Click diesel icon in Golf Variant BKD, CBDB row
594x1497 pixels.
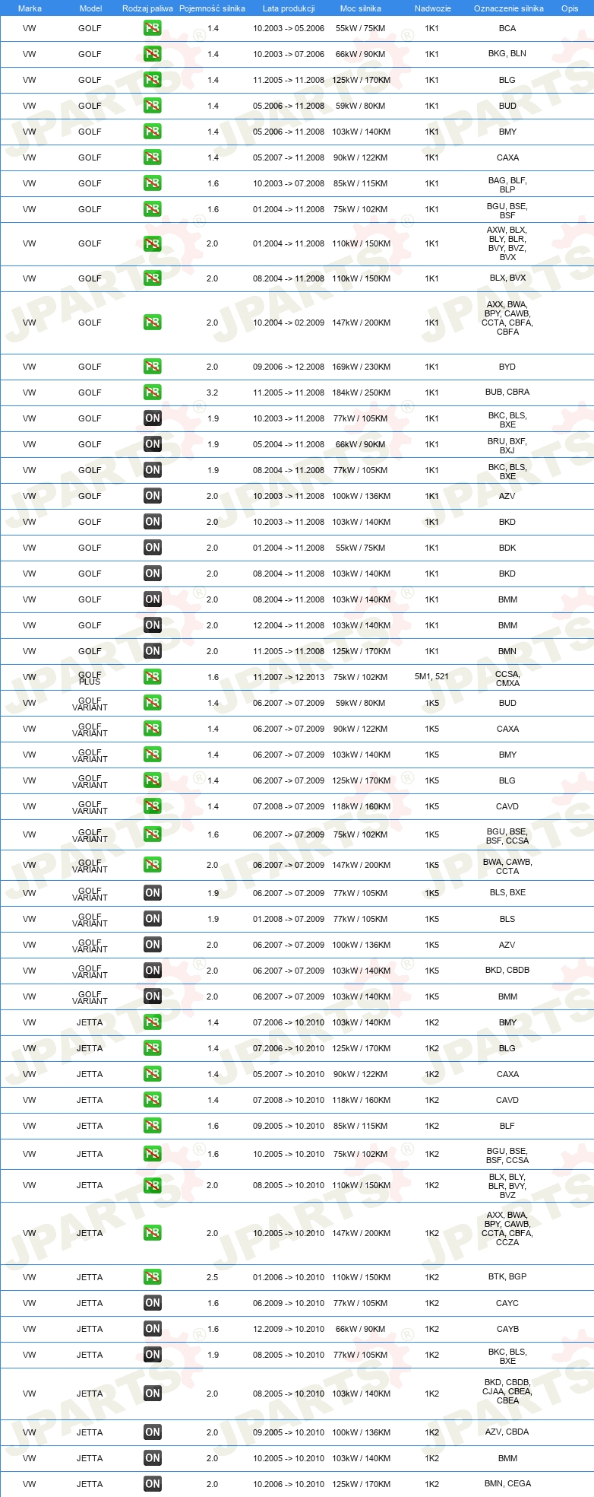click(x=153, y=971)
